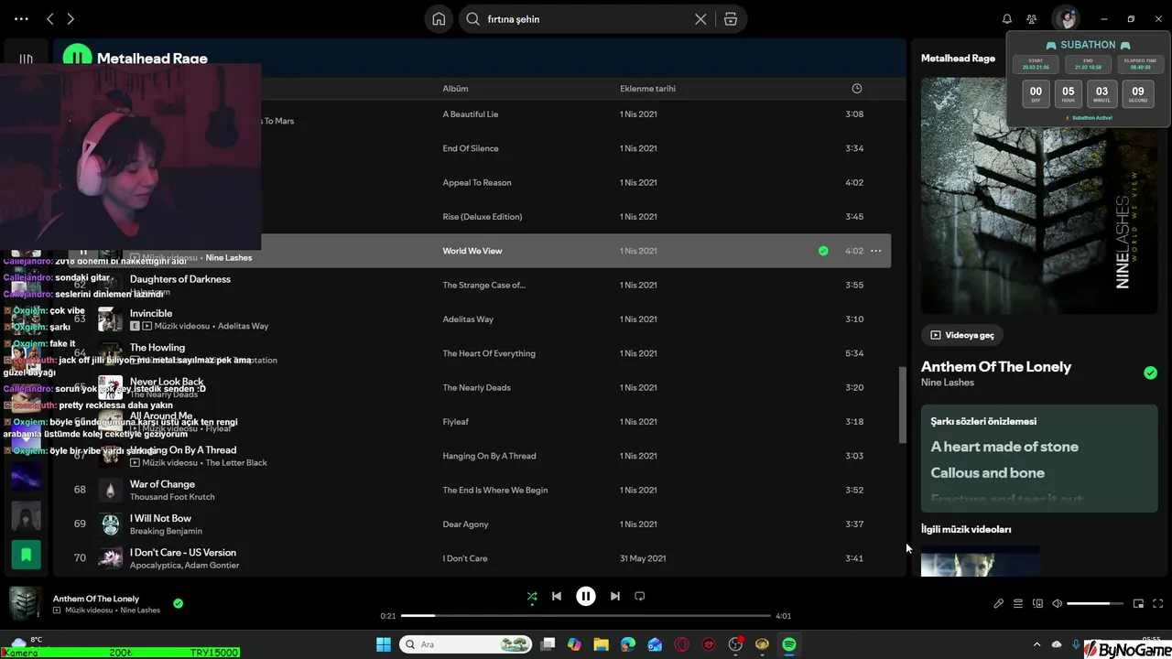This screenshot has width=1172, height=659.
Task: Skip to next track
Action: 615,596
